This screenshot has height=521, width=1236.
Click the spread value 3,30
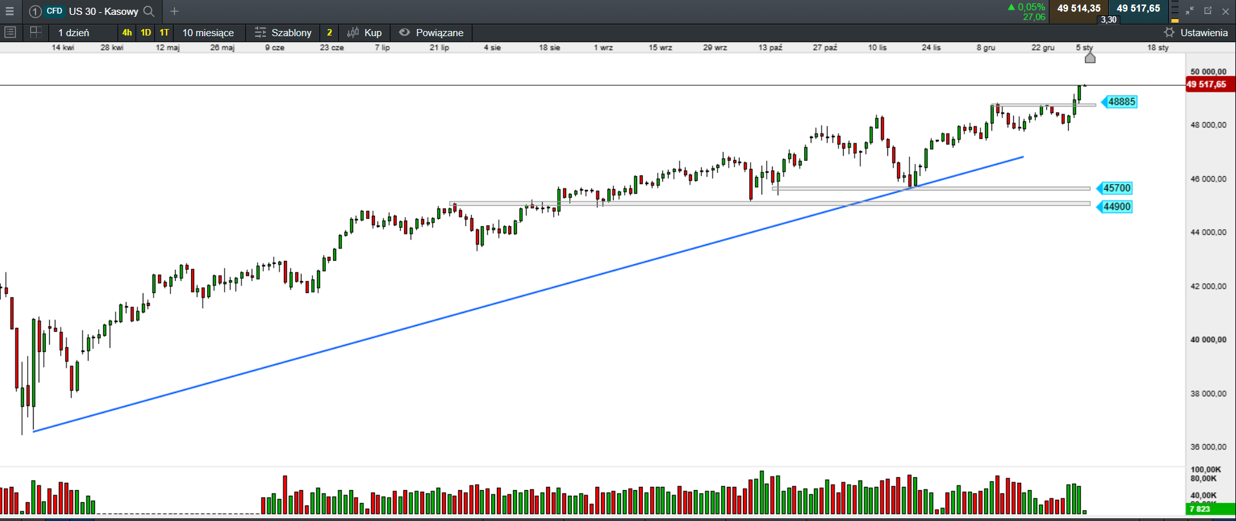coord(1109,19)
